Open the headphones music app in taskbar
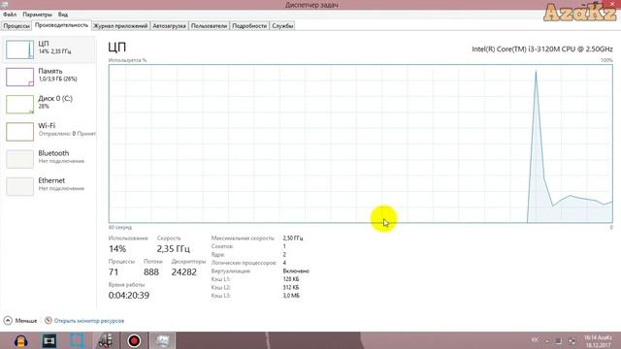Screen dimensions: 621x349 (x=21, y=340)
